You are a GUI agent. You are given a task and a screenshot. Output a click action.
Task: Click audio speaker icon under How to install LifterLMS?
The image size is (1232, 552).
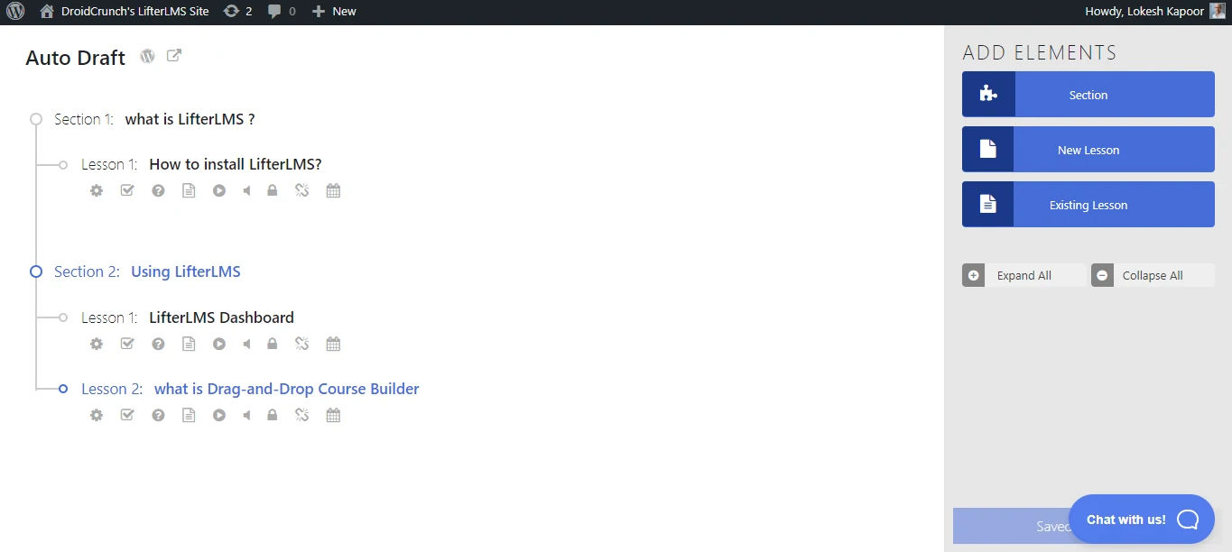click(x=246, y=190)
